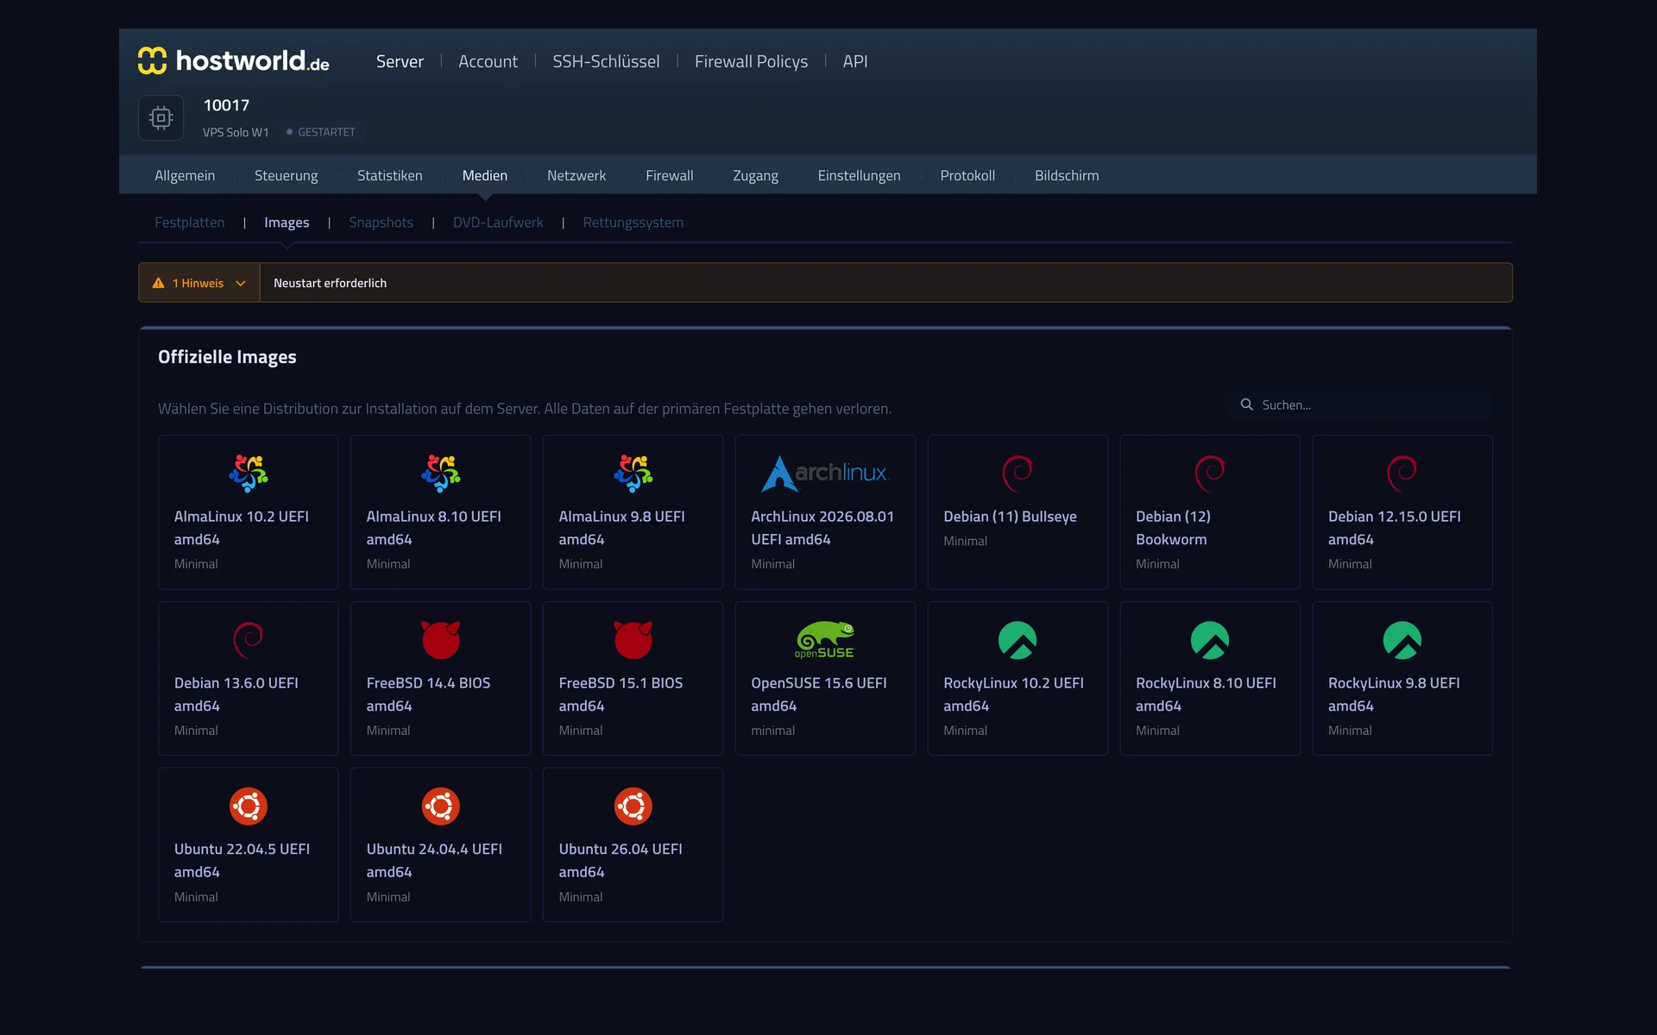1657x1035 pixels.
Task: Click the Ubuntu 24.04.4 UEFI logo
Action: pyautogui.click(x=440, y=806)
